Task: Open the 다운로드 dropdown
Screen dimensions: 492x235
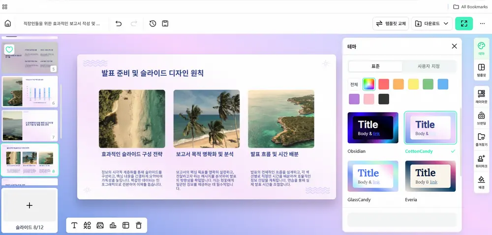Action: tap(432, 24)
